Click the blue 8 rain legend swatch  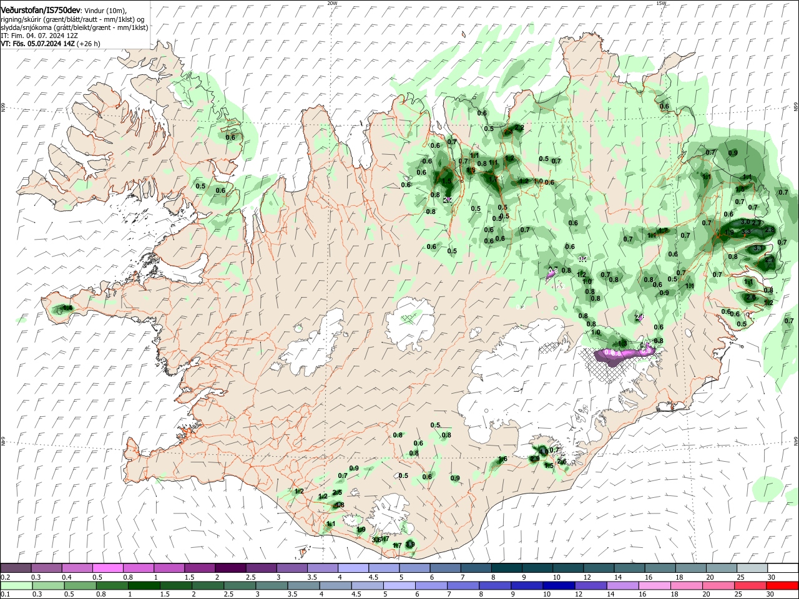coord(494,585)
